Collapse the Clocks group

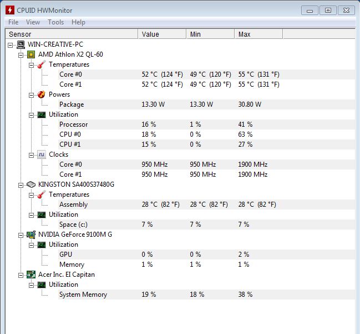(x=32, y=155)
